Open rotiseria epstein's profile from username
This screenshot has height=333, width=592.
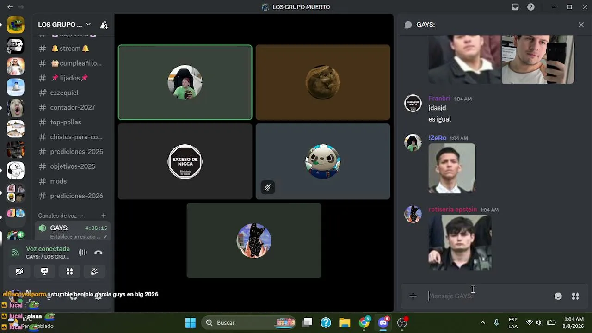pos(452,210)
